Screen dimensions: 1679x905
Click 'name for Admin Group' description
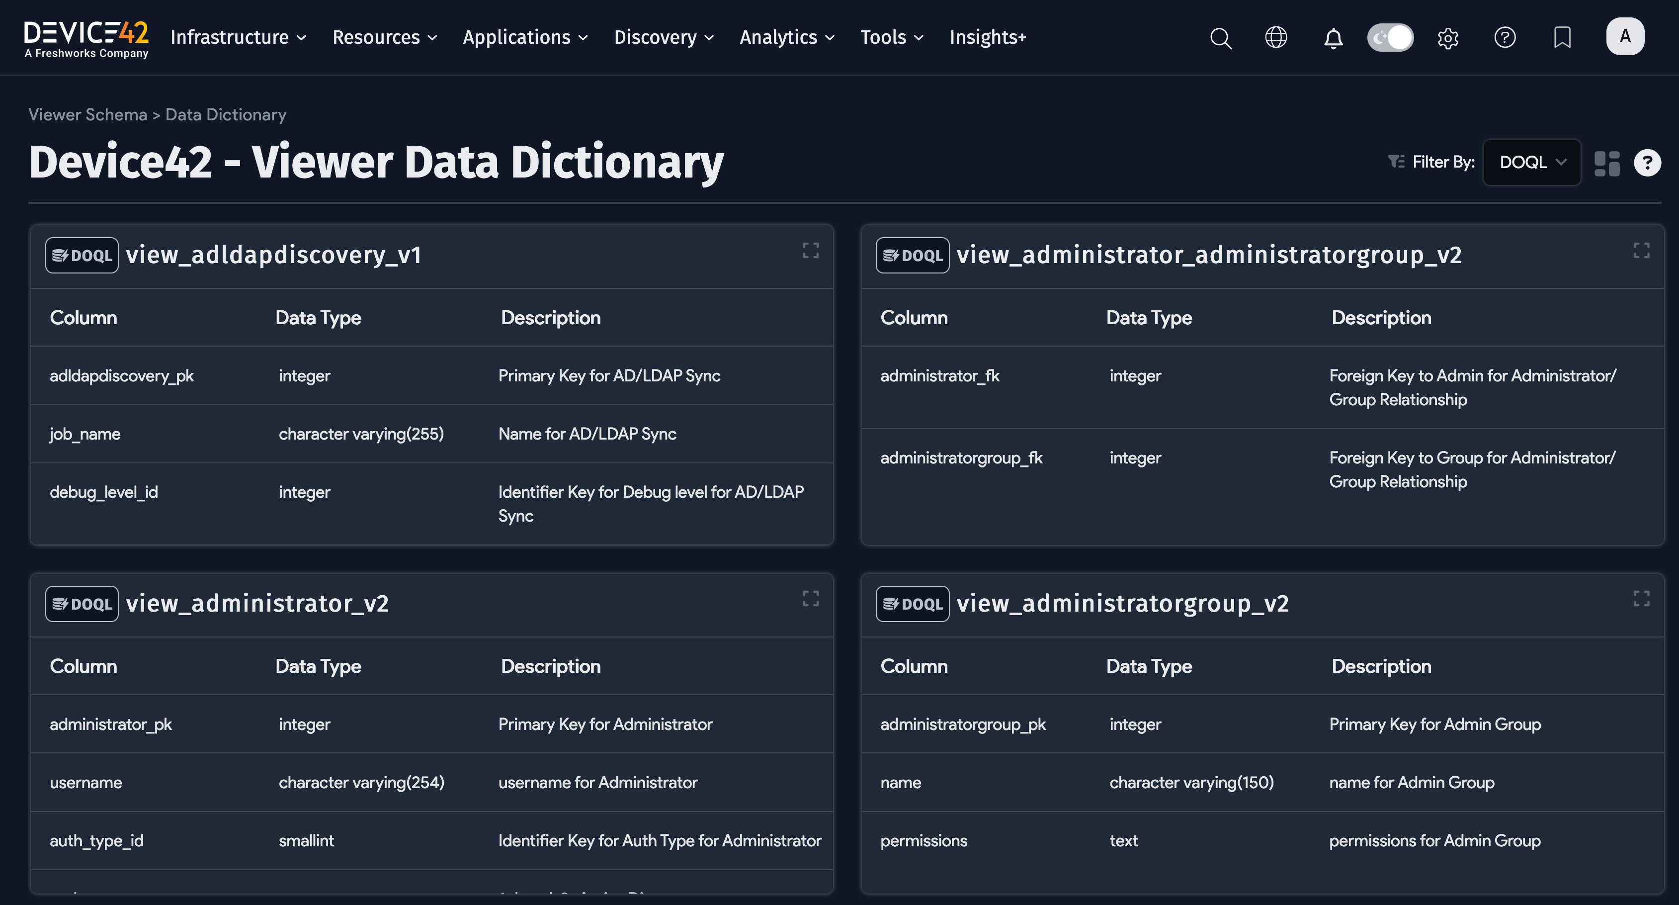[1412, 782]
